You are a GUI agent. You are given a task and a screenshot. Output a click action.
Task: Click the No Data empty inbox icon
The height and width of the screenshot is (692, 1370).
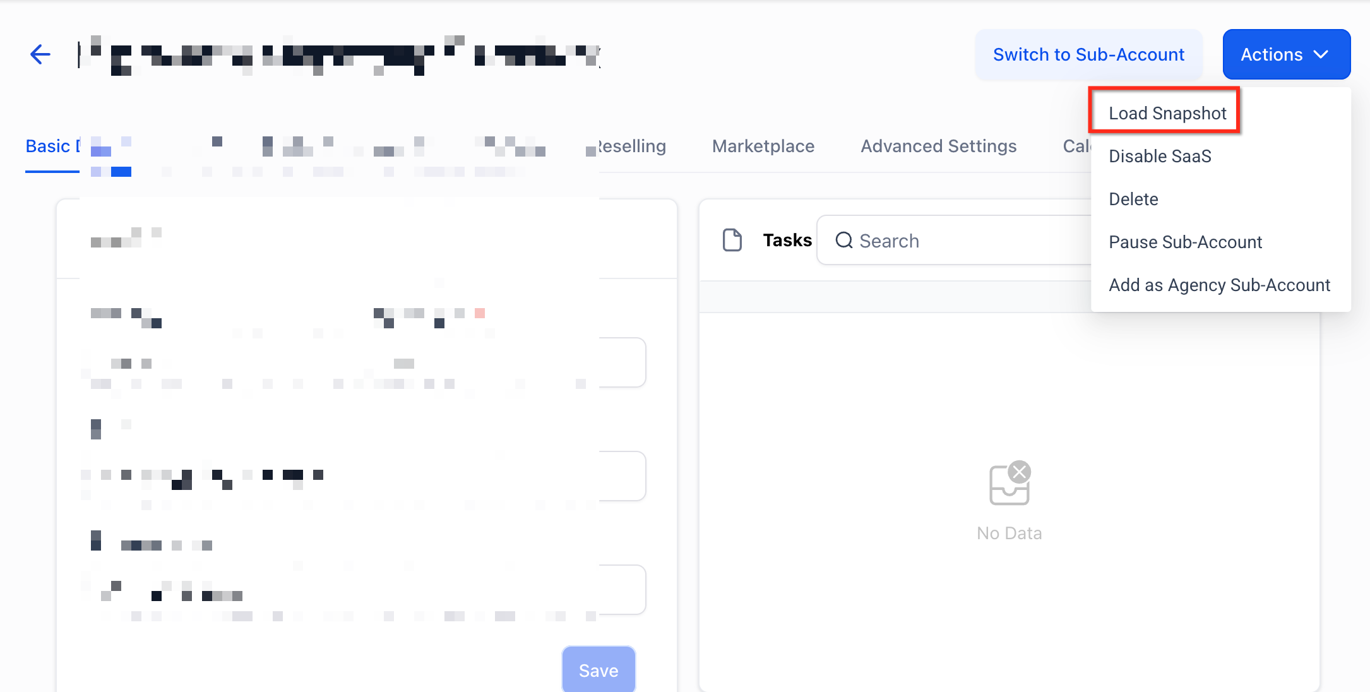pyautogui.click(x=1010, y=483)
